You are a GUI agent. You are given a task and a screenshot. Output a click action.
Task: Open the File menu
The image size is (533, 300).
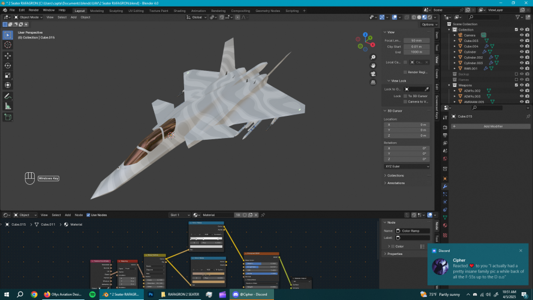12,10
